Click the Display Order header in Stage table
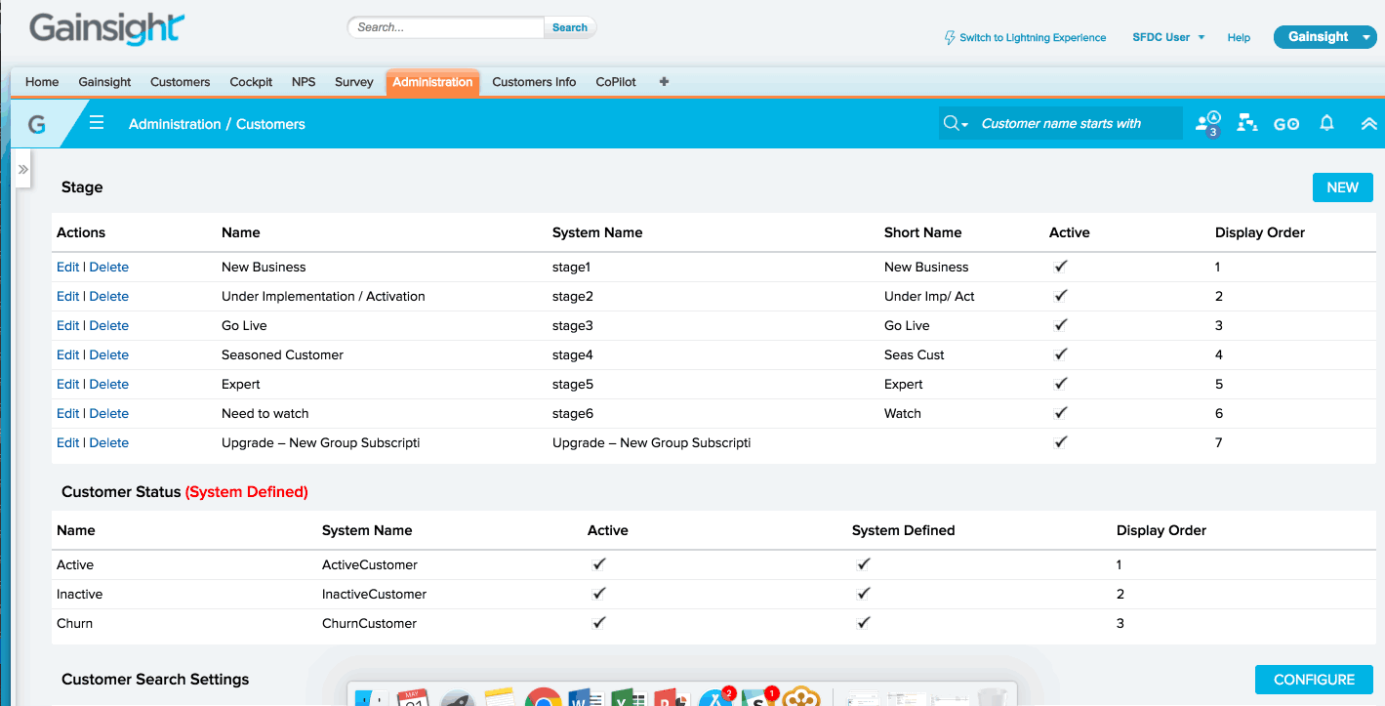The width and height of the screenshot is (1385, 706). pyautogui.click(x=1260, y=232)
